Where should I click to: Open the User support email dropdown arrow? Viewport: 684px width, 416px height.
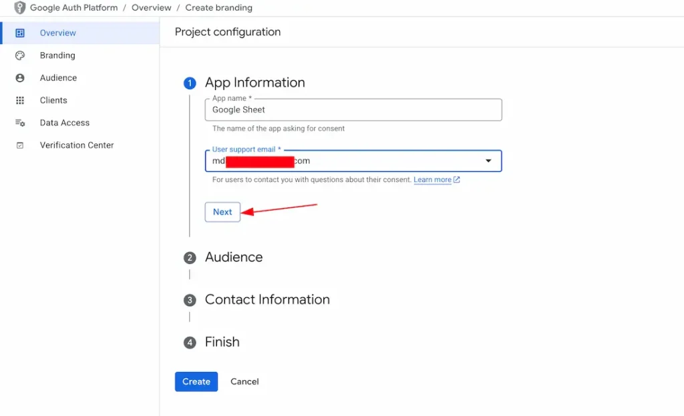488,161
